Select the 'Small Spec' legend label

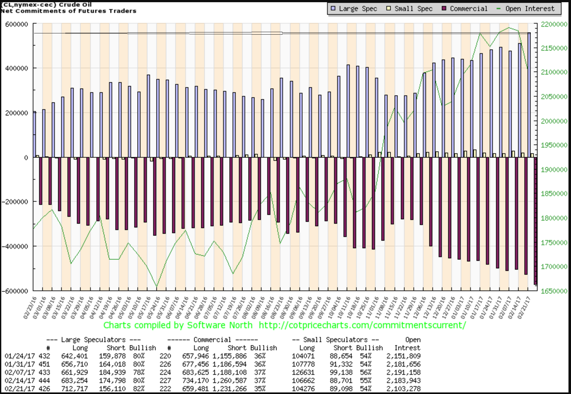pyautogui.click(x=413, y=9)
